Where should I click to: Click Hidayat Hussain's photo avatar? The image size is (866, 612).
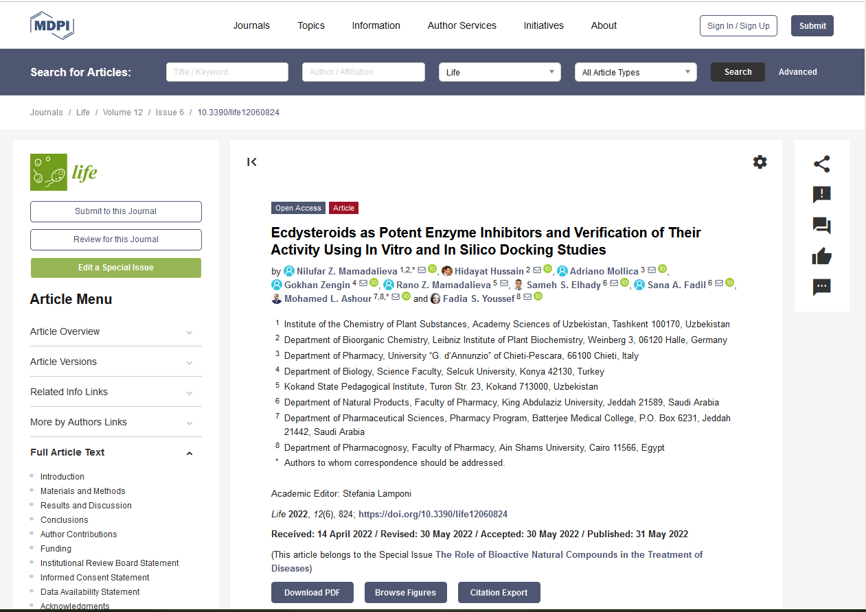(447, 271)
